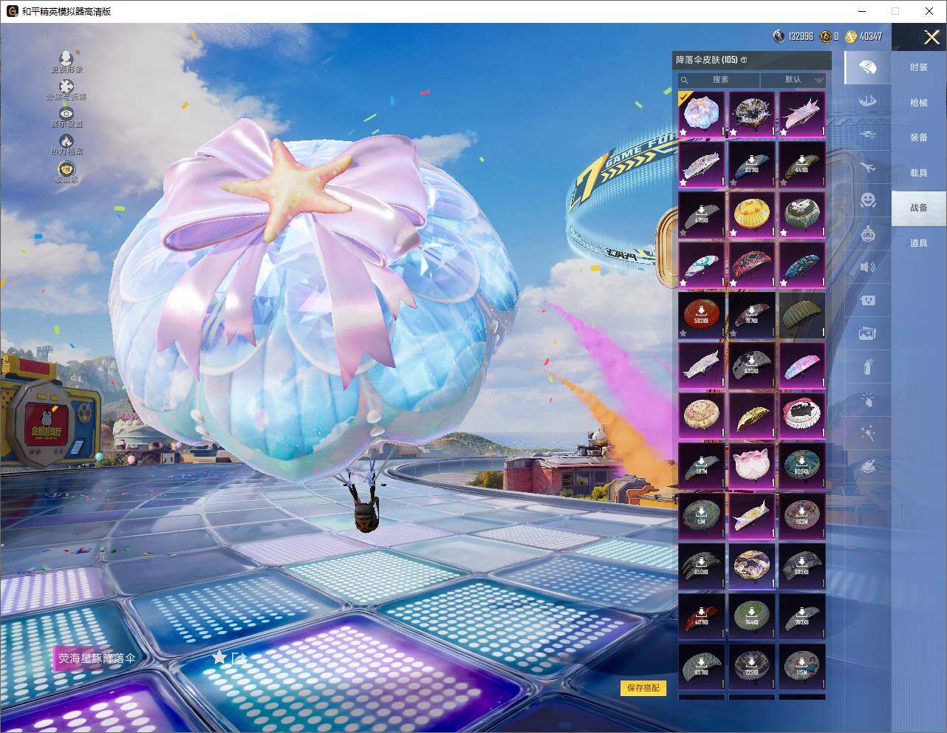Select the yellow duck parachute skin

tap(751, 214)
